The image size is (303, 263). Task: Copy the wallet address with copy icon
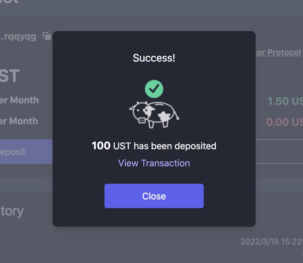coord(47,36)
